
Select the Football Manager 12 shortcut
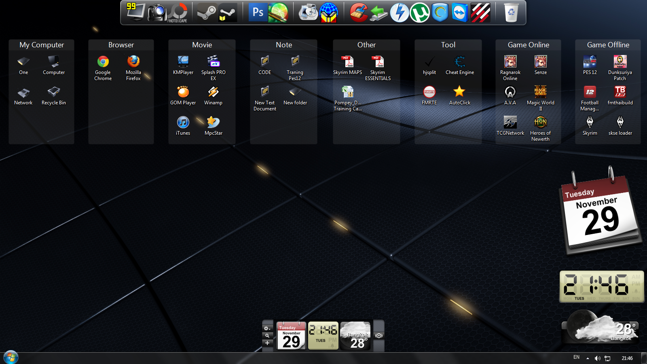590,98
